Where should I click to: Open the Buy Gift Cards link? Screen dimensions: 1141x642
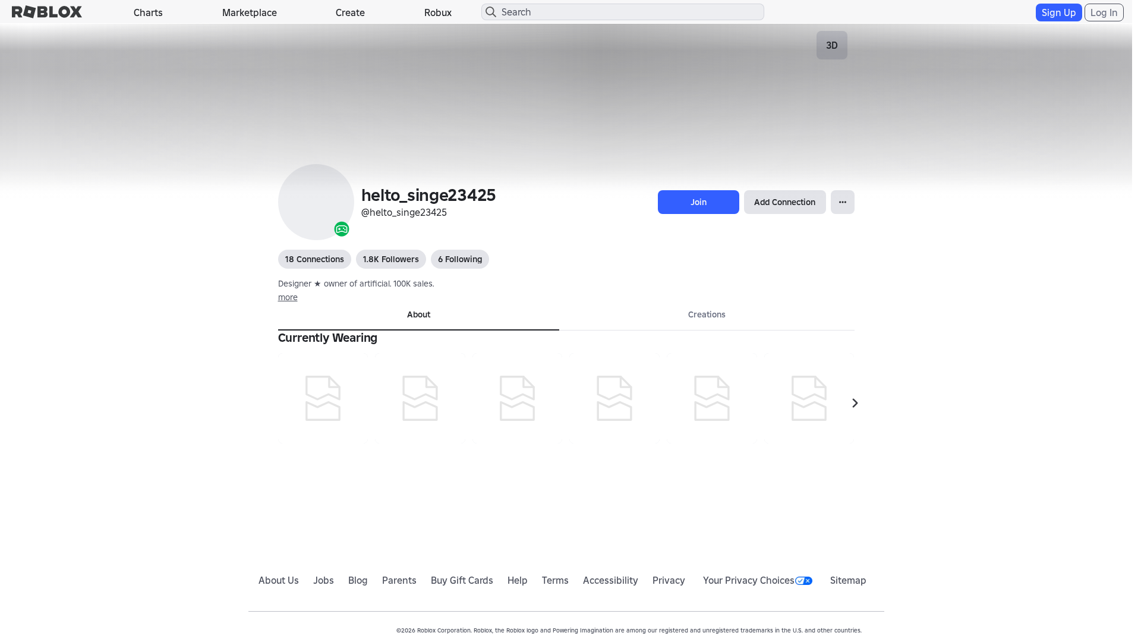tap(462, 580)
